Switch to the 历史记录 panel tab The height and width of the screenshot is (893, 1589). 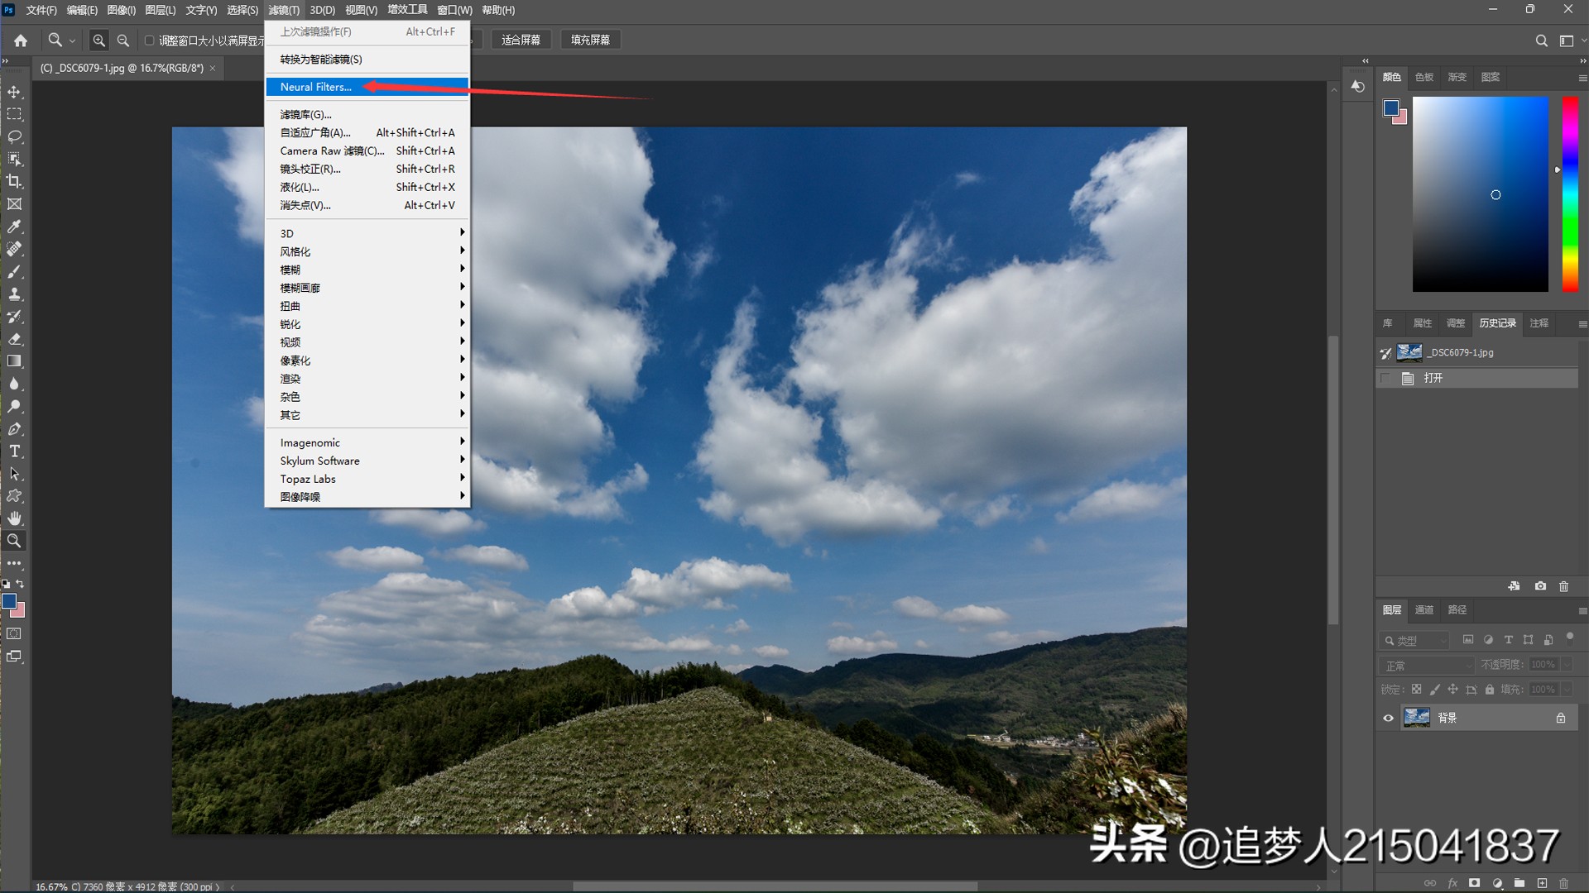(x=1498, y=323)
